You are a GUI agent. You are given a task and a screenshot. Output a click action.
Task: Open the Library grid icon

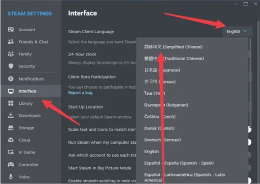(11, 103)
